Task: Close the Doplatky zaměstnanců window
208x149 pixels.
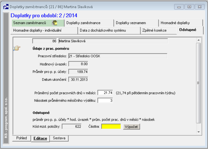Action: click(x=200, y=7)
